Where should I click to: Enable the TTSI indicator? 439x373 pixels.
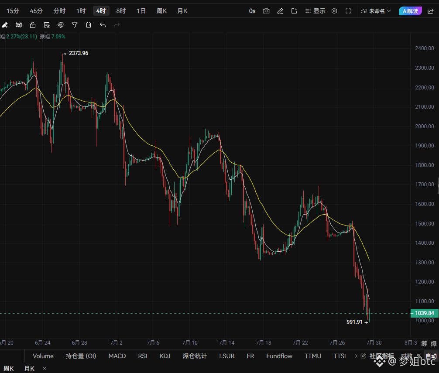pyautogui.click(x=340, y=356)
